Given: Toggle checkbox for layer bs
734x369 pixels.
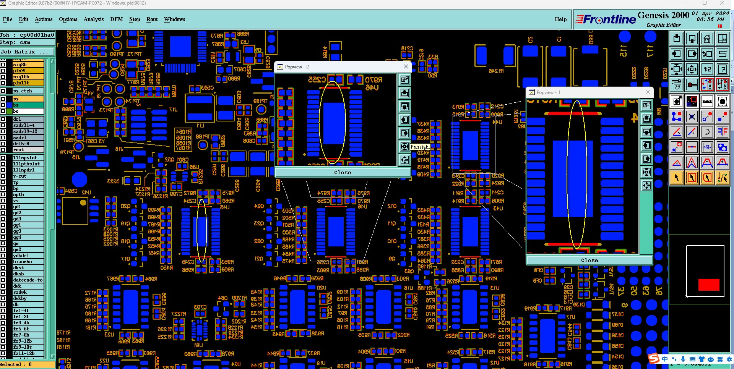Looking at the screenshot, I should (x=3, y=105).
